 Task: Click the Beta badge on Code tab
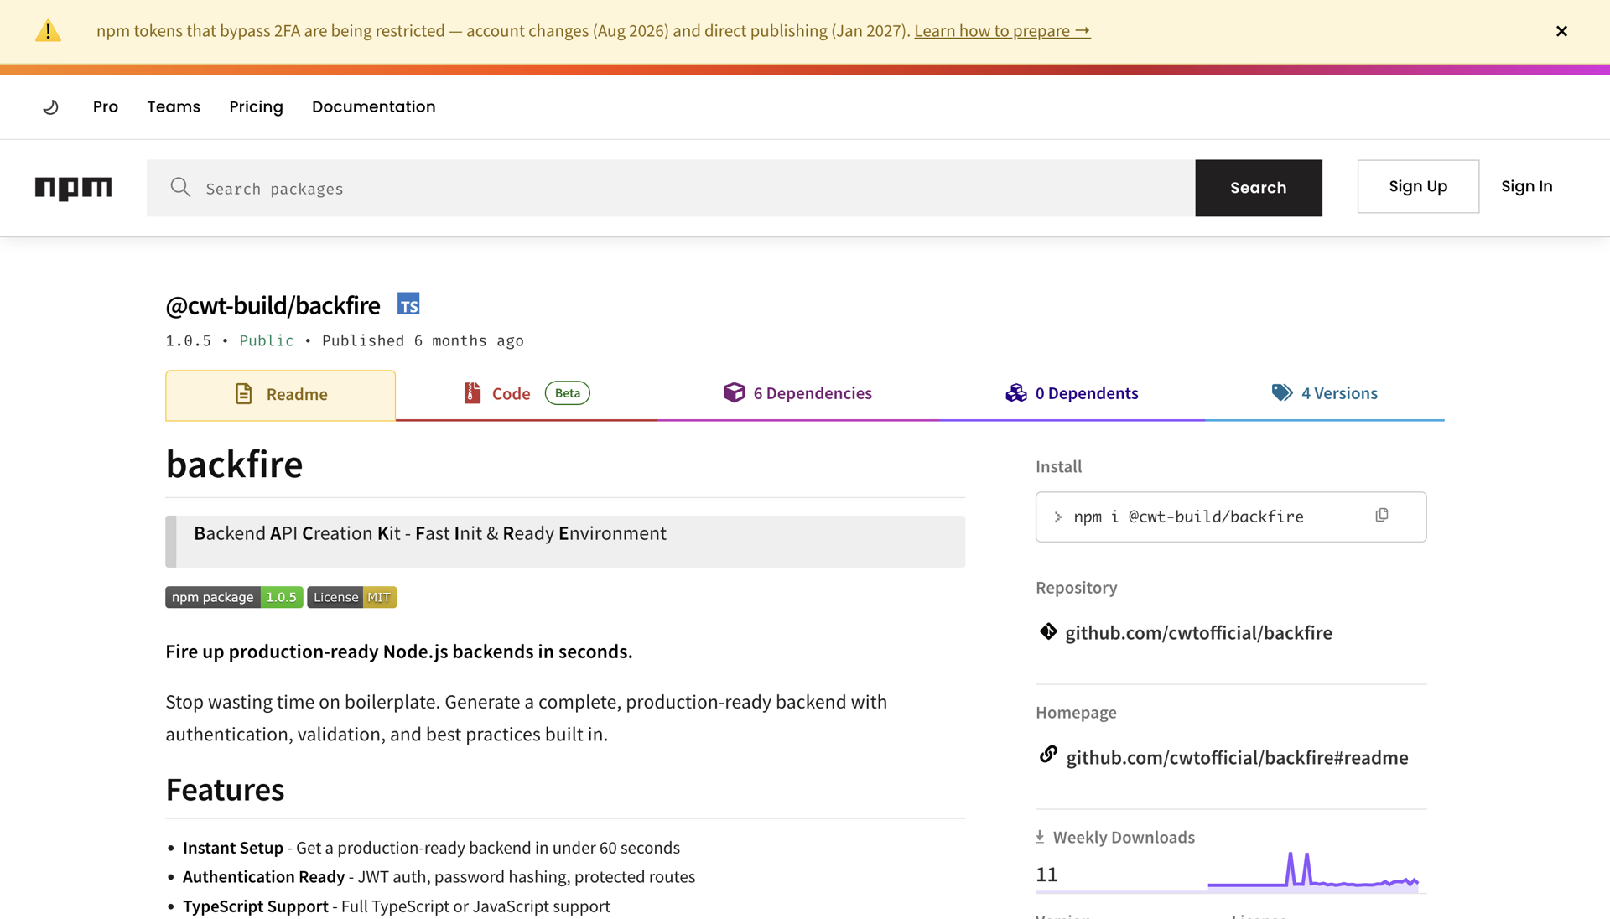click(568, 393)
